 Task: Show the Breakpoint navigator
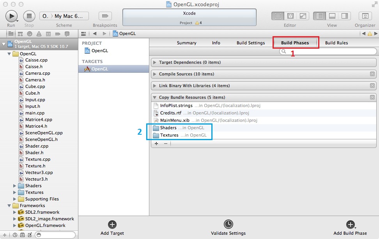[58, 34]
